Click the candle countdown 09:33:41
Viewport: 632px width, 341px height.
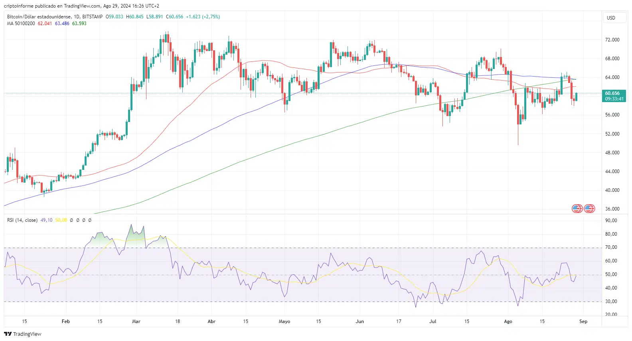point(614,99)
